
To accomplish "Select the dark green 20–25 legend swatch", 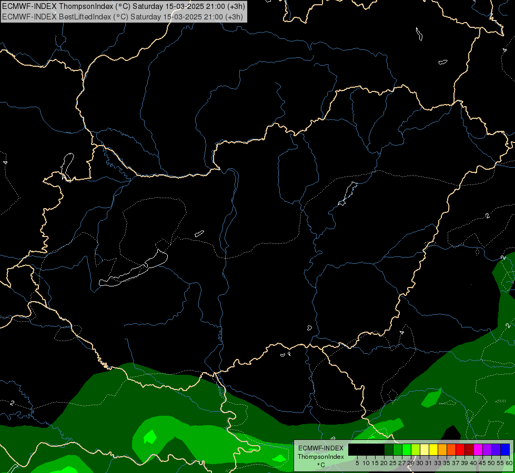I will click(x=389, y=449).
